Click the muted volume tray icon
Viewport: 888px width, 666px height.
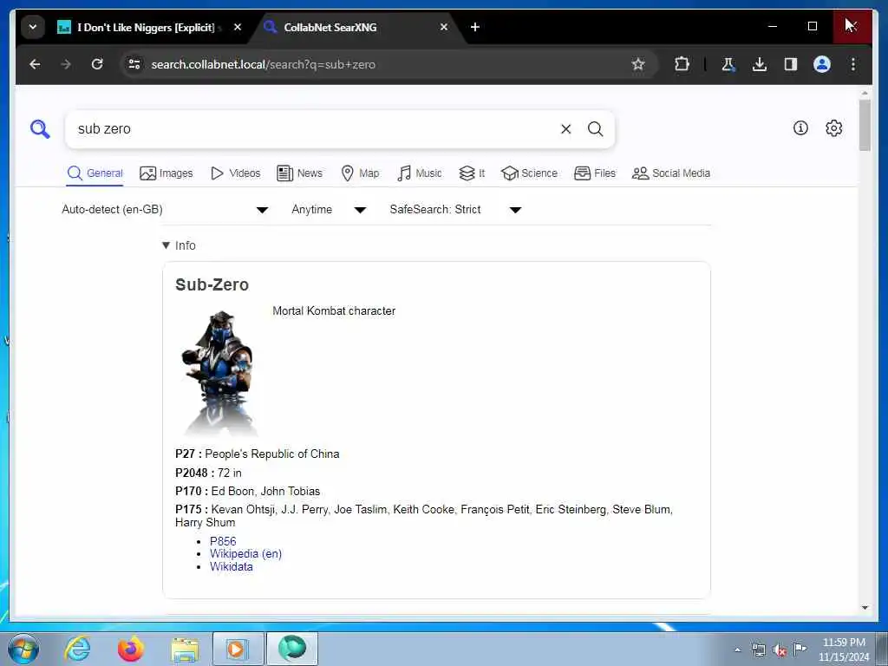point(780,650)
